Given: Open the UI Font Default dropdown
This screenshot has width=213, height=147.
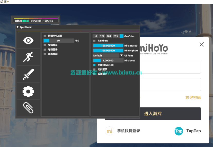Looking at the screenshot, I should (x=108, y=56).
